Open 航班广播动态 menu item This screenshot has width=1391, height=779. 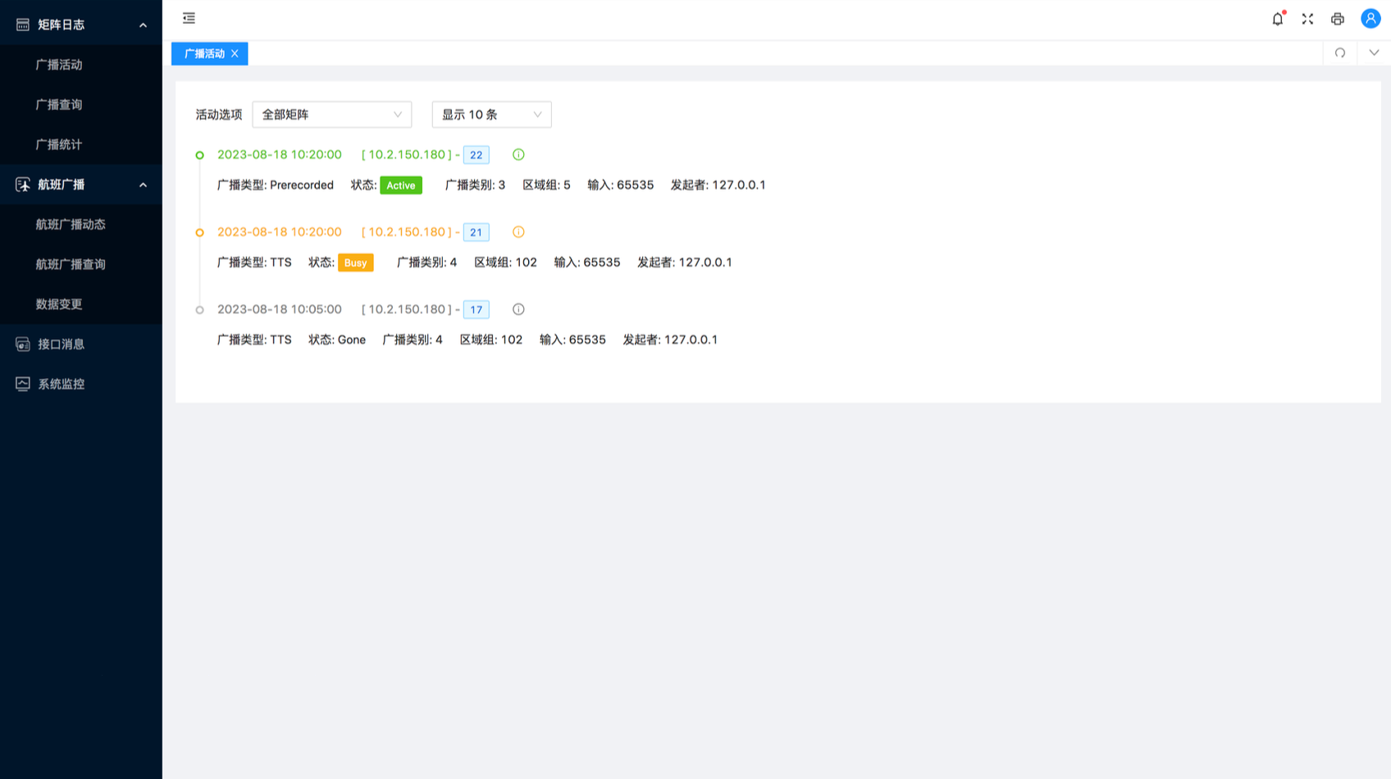pyautogui.click(x=71, y=225)
